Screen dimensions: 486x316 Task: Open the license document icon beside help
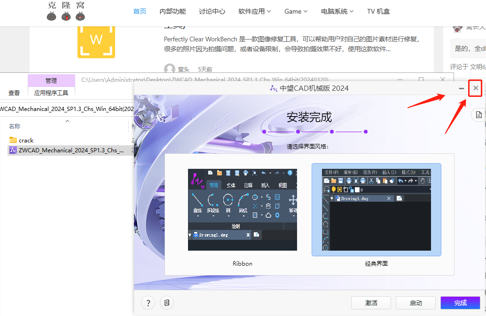[167, 303]
